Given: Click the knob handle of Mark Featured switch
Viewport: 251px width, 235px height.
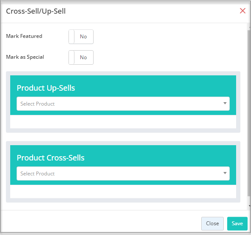Looking at the screenshot, I should 71,37.
